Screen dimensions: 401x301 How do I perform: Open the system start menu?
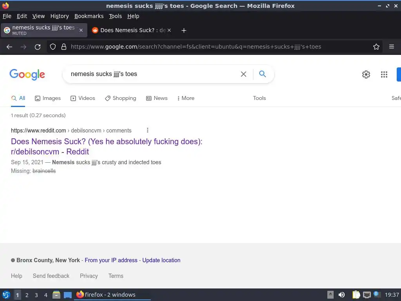[x=6, y=295]
